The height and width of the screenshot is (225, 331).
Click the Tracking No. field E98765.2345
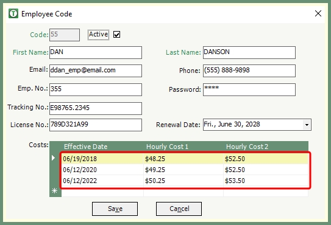click(x=96, y=108)
